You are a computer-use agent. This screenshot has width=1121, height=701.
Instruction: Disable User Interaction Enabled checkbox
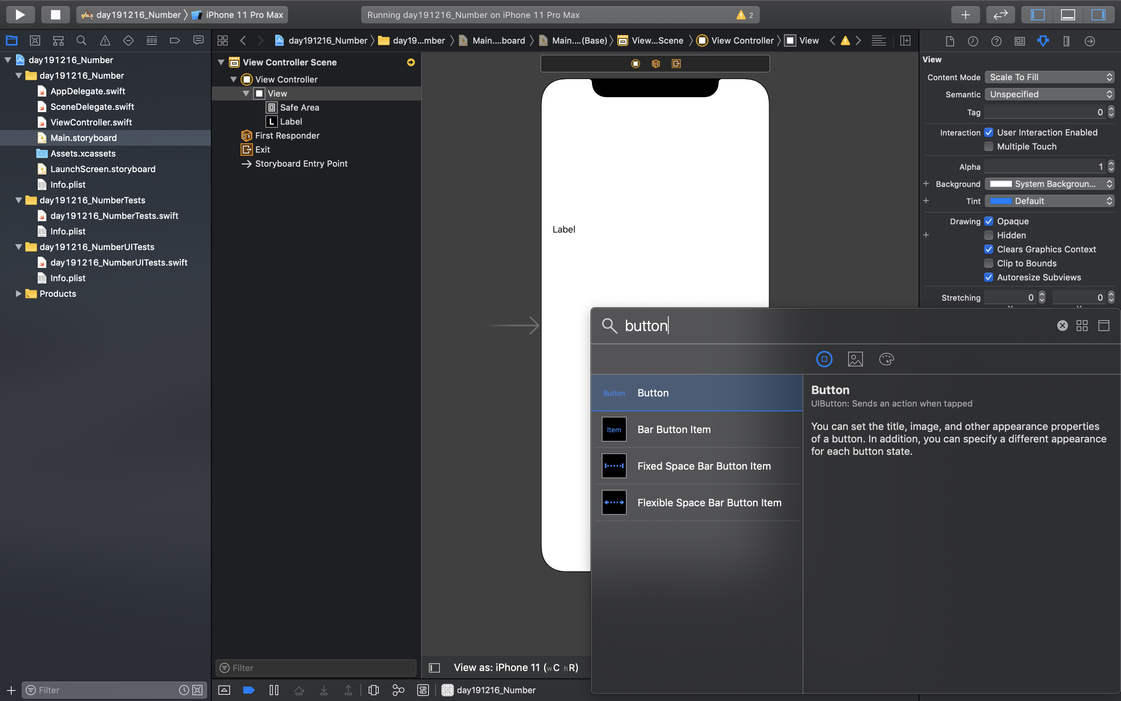tap(989, 132)
